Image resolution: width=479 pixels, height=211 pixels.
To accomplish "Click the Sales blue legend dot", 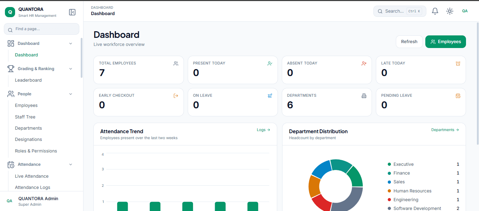I will pos(389,182).
